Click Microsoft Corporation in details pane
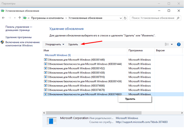Viewport: 184px width, 128px height. (x=74, y=118)
